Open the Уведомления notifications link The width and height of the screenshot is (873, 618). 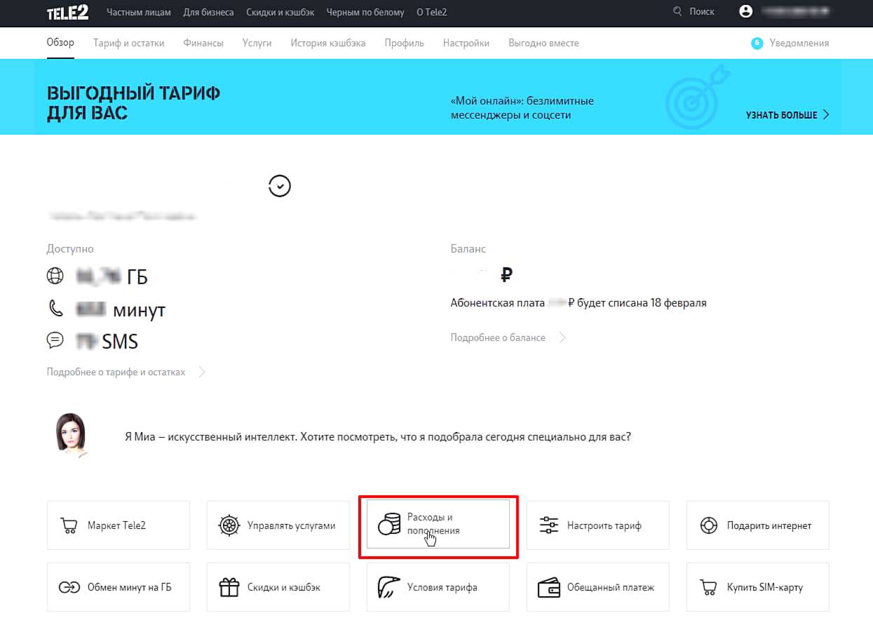[x=798, y=43]
